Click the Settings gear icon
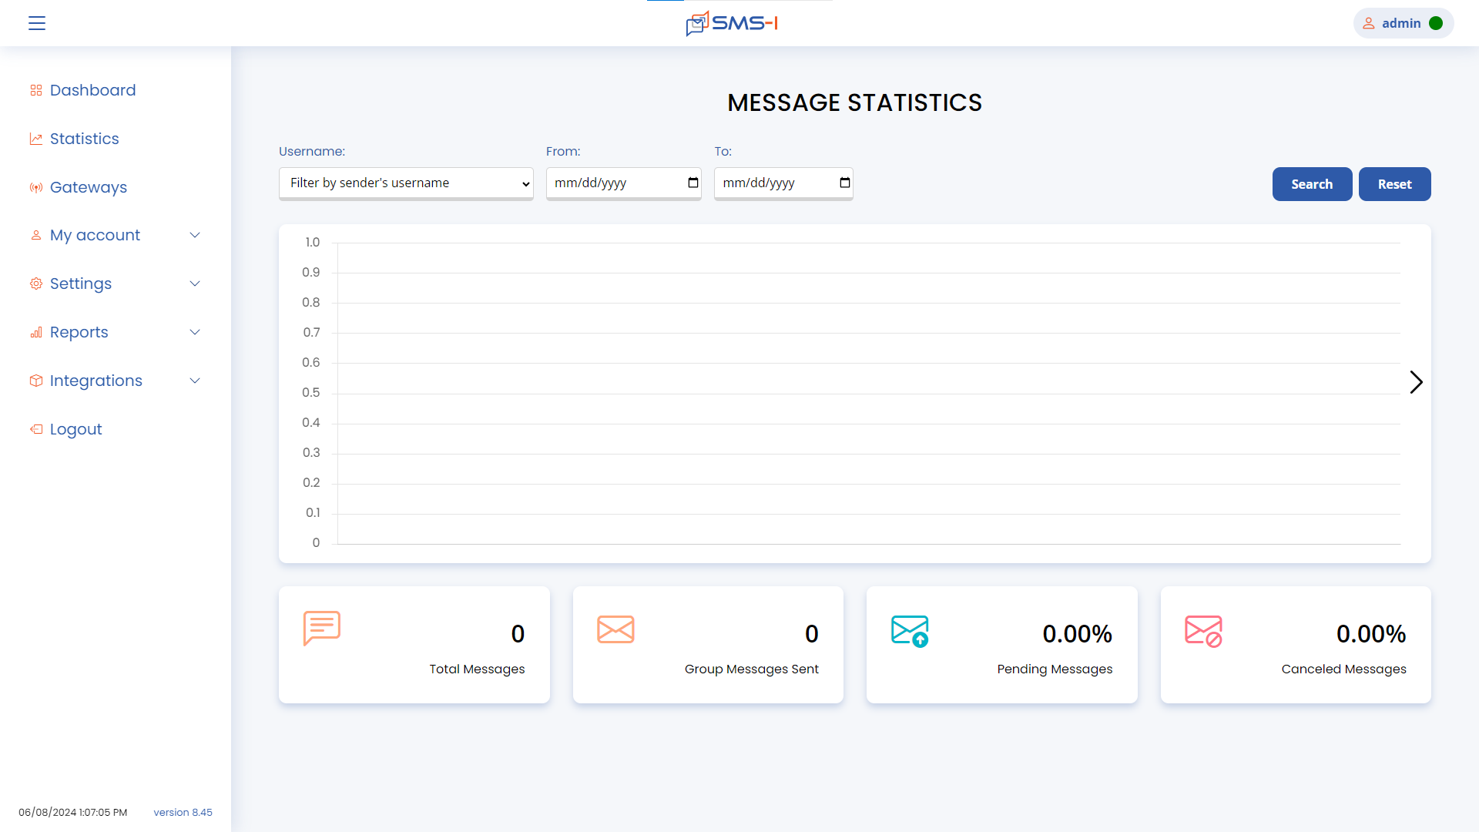 36,283
